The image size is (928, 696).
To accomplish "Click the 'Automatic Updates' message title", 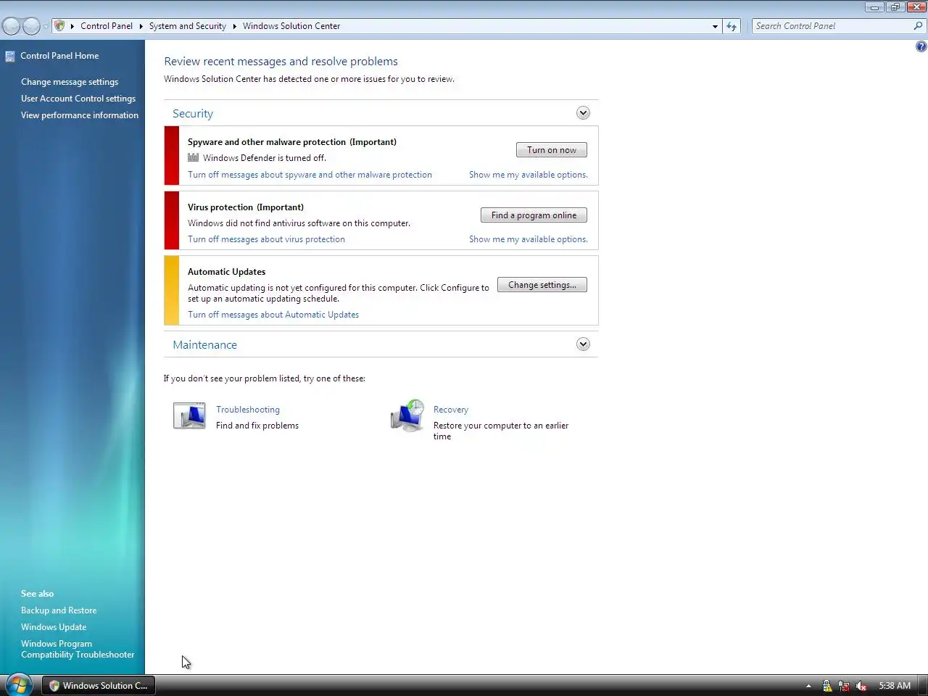I will pos(227,272).
